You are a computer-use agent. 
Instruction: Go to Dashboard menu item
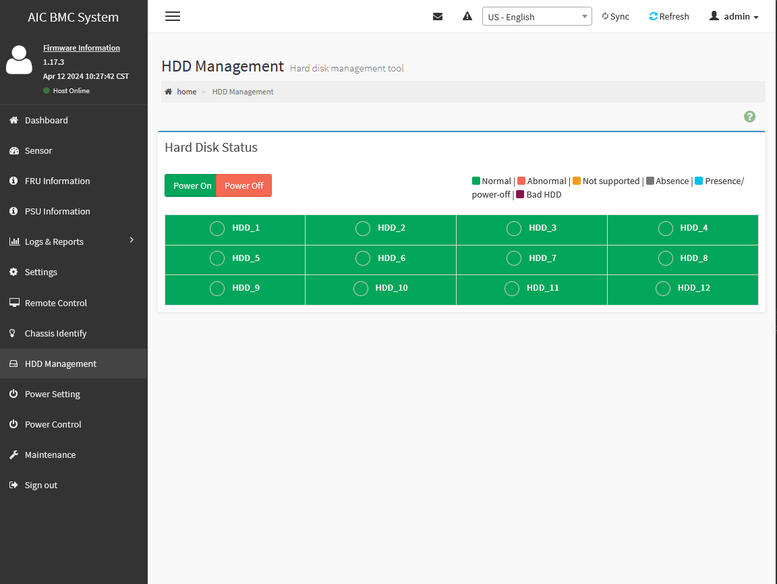point(74,120)
